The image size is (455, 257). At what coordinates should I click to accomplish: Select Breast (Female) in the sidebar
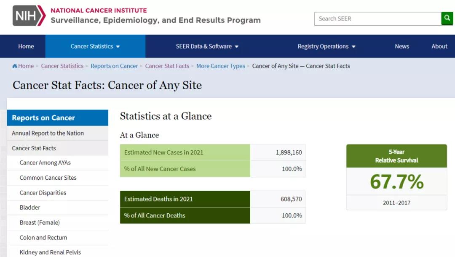(40, 223)
